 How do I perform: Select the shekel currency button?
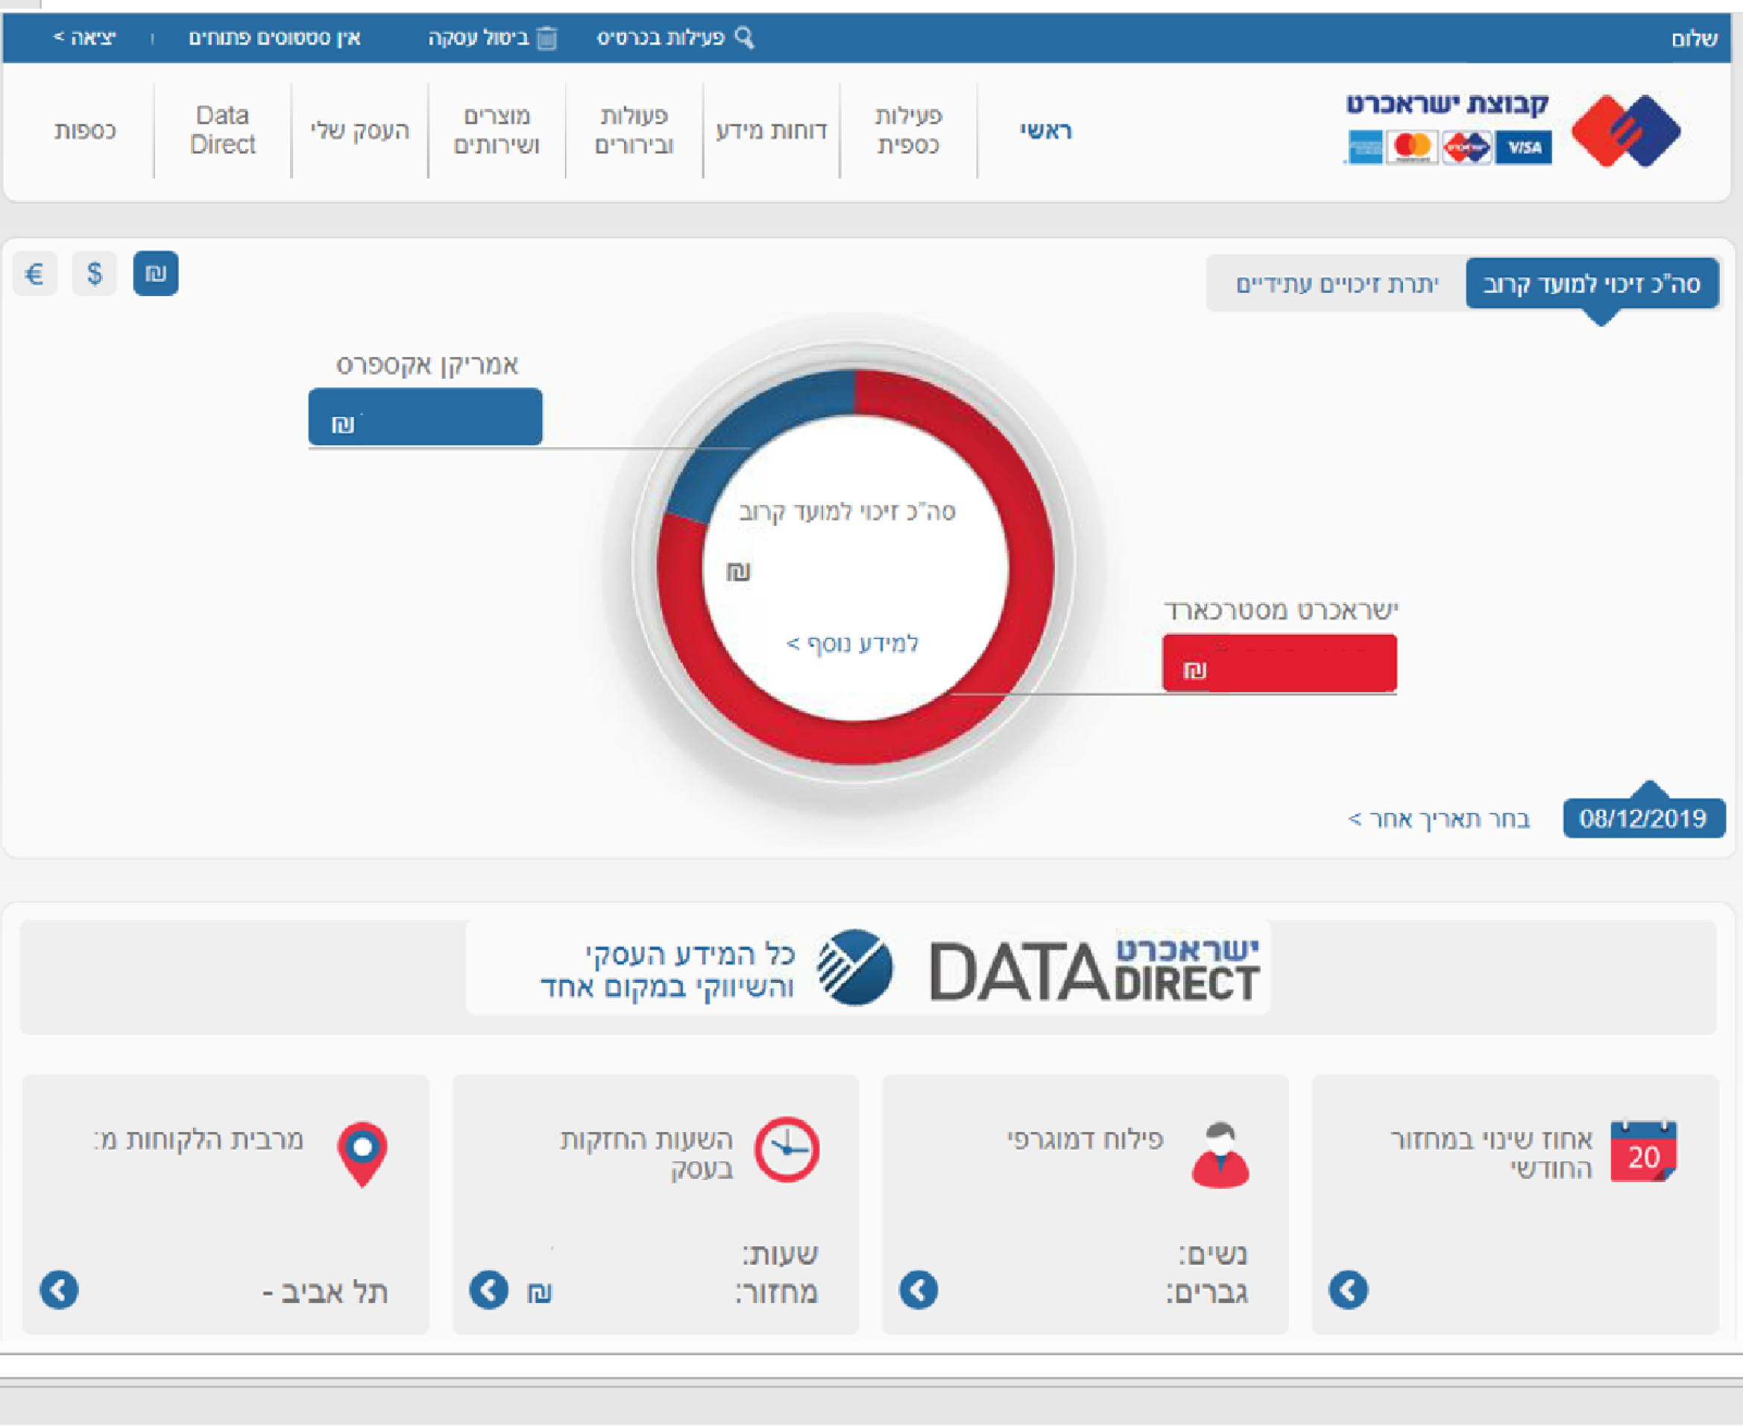[156, 274]
